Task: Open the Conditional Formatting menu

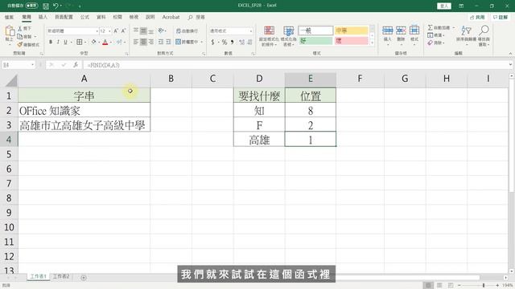Action: coord(269,36)
